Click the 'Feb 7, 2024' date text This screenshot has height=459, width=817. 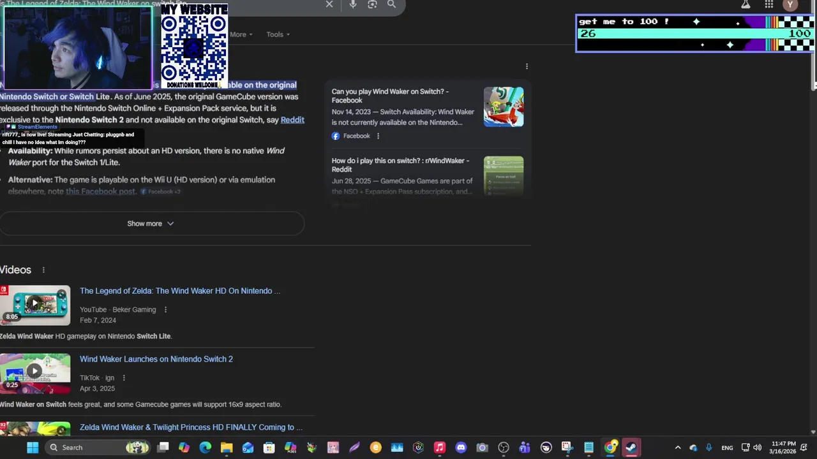[x=98, y=321]
